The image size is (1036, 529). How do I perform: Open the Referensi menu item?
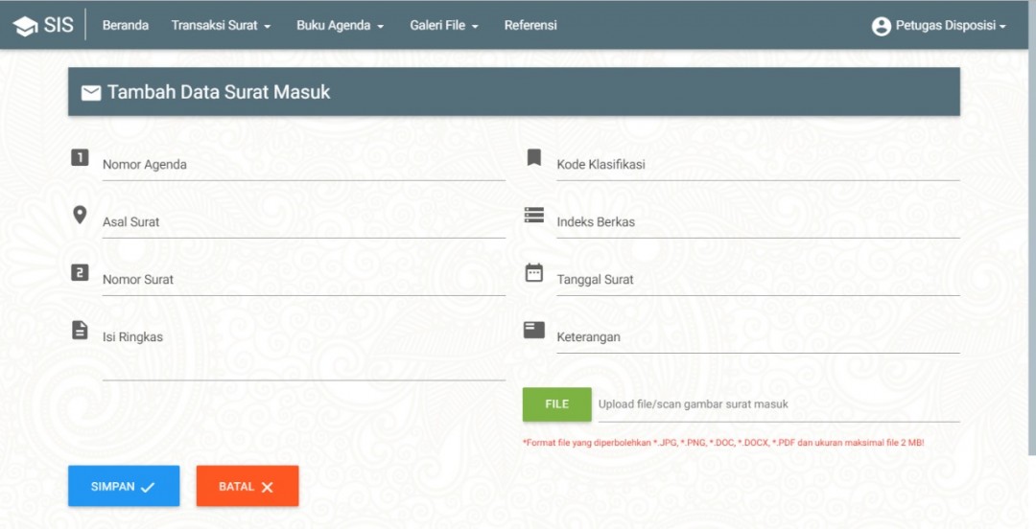[x=530, y=26]
